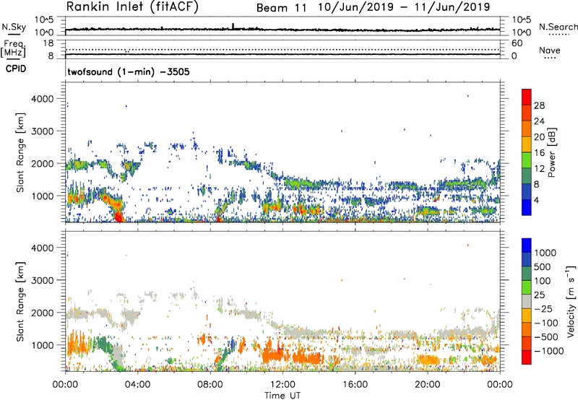Click the 'Freq. [MHz]' axis label
Viewport: 578px width, 400px height.
14,49
